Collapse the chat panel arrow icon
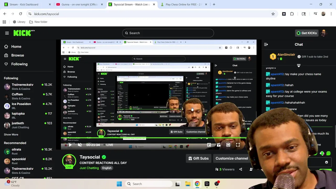Screen dimensions: 336x189 pos(266,45)
